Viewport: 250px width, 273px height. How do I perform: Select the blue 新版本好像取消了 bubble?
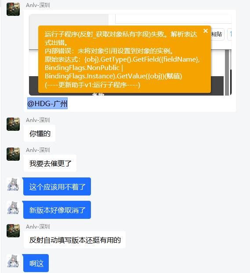click(x=57, y=210)
